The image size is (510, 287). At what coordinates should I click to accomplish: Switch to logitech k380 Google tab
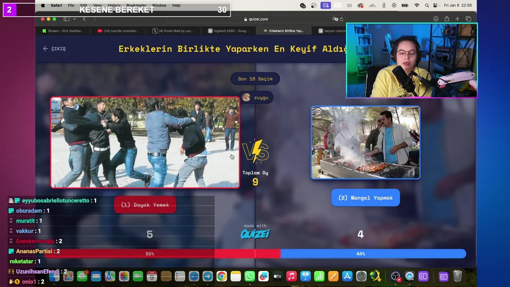click(x=228, y=31)
